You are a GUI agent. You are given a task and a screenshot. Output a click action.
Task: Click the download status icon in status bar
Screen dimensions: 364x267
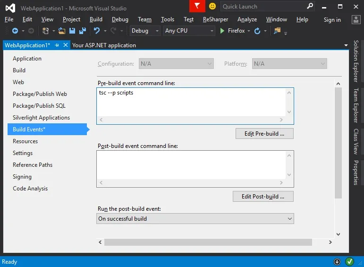pyautogui.click(x=337, y=262)
